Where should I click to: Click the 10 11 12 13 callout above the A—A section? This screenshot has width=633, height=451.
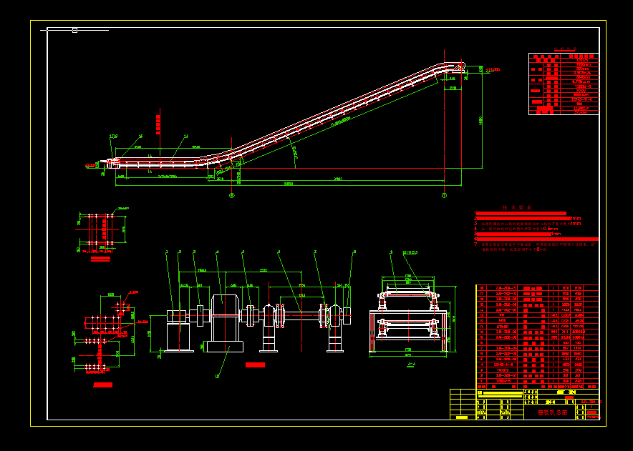coord(410,253)
